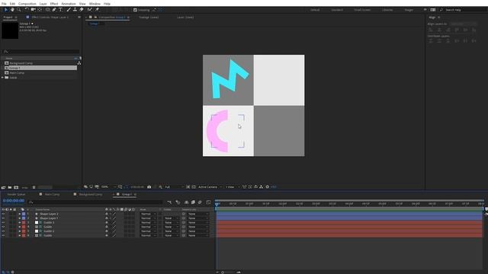This screenshot has height=274, width=488.
Task: Open the viewer resolution Full dropdown
Action: pyautogui.click(x=174, y=187)
